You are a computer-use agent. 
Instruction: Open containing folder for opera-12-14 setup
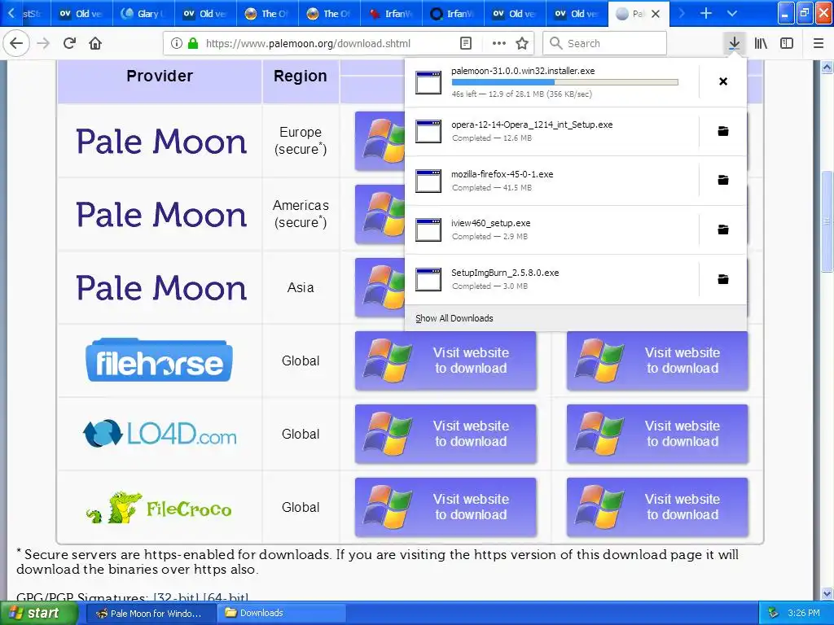pyautogui.click(x=723, y=131)
